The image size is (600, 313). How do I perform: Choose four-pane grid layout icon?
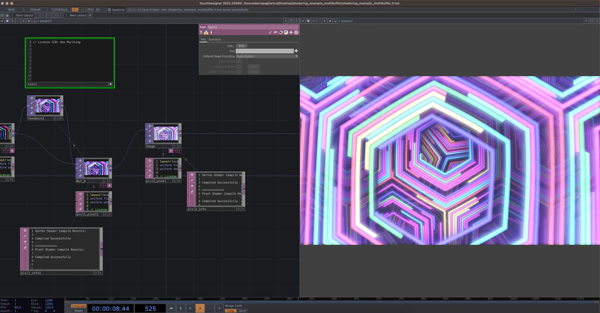click(61, 15)
